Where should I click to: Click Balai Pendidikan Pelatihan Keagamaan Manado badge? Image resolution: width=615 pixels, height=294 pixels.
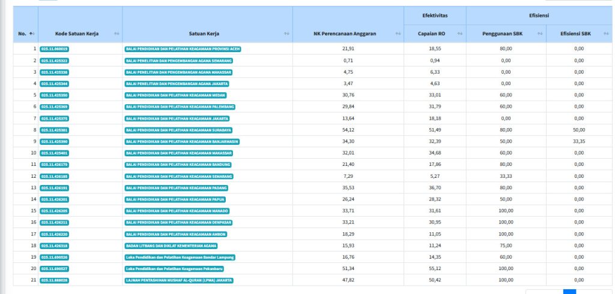click(x=177, y=211)
